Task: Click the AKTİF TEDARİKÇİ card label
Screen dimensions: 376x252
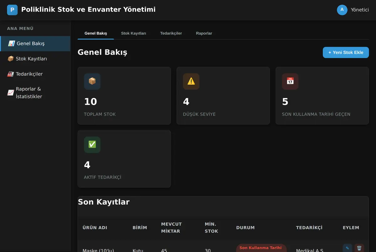Action: point(102,178)
